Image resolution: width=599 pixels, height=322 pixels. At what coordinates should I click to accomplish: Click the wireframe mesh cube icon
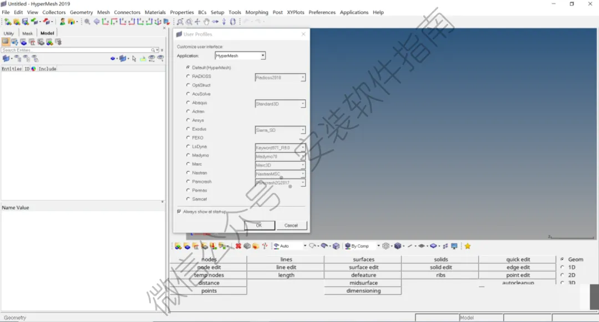click(x=386, y=246)
